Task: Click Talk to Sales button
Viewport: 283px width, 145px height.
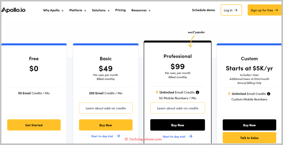Action: coord(250,138)
